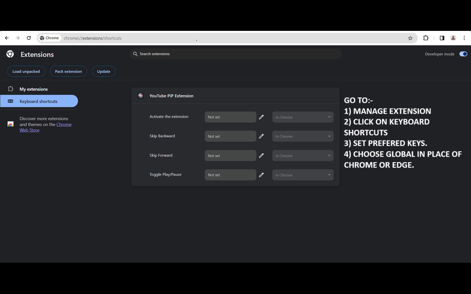Click the Developer mode label
The height and width of the screenshot is (294, 471).
(440, 54)
